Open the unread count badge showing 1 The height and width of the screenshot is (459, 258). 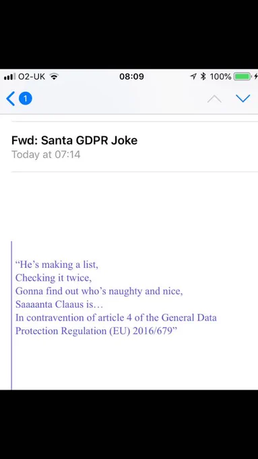(x=26, y=99)
